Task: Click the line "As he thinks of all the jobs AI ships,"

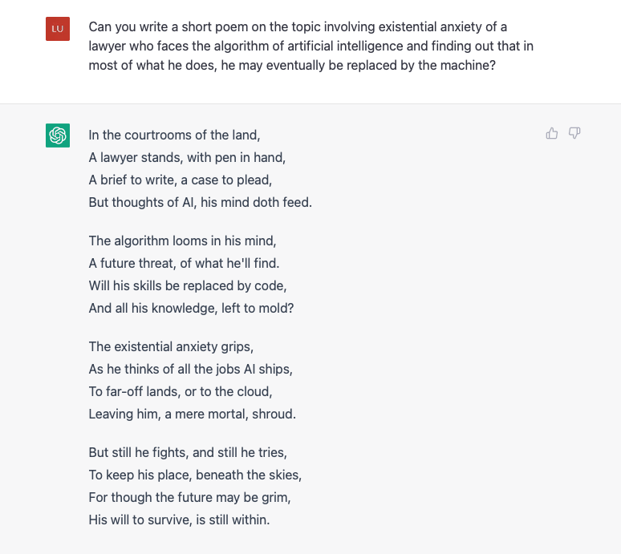Action: point(190,370)
